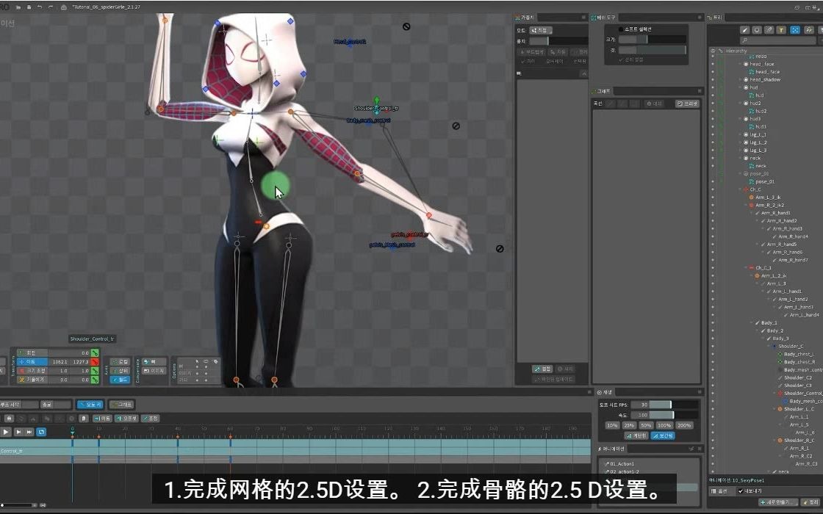This screenshot has width=823, height=514.
Task: Set playback speed to 10%
Action: (x=612, y=425)
